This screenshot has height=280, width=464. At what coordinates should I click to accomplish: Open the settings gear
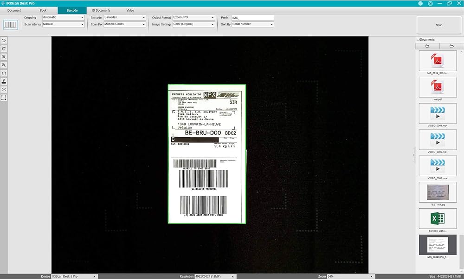click(x=430, y=3)
